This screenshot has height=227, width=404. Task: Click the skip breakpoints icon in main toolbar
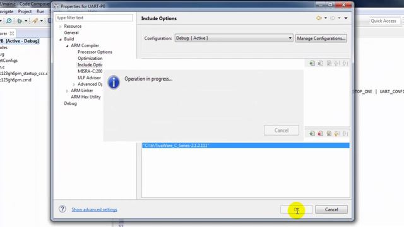coord(9,21)
